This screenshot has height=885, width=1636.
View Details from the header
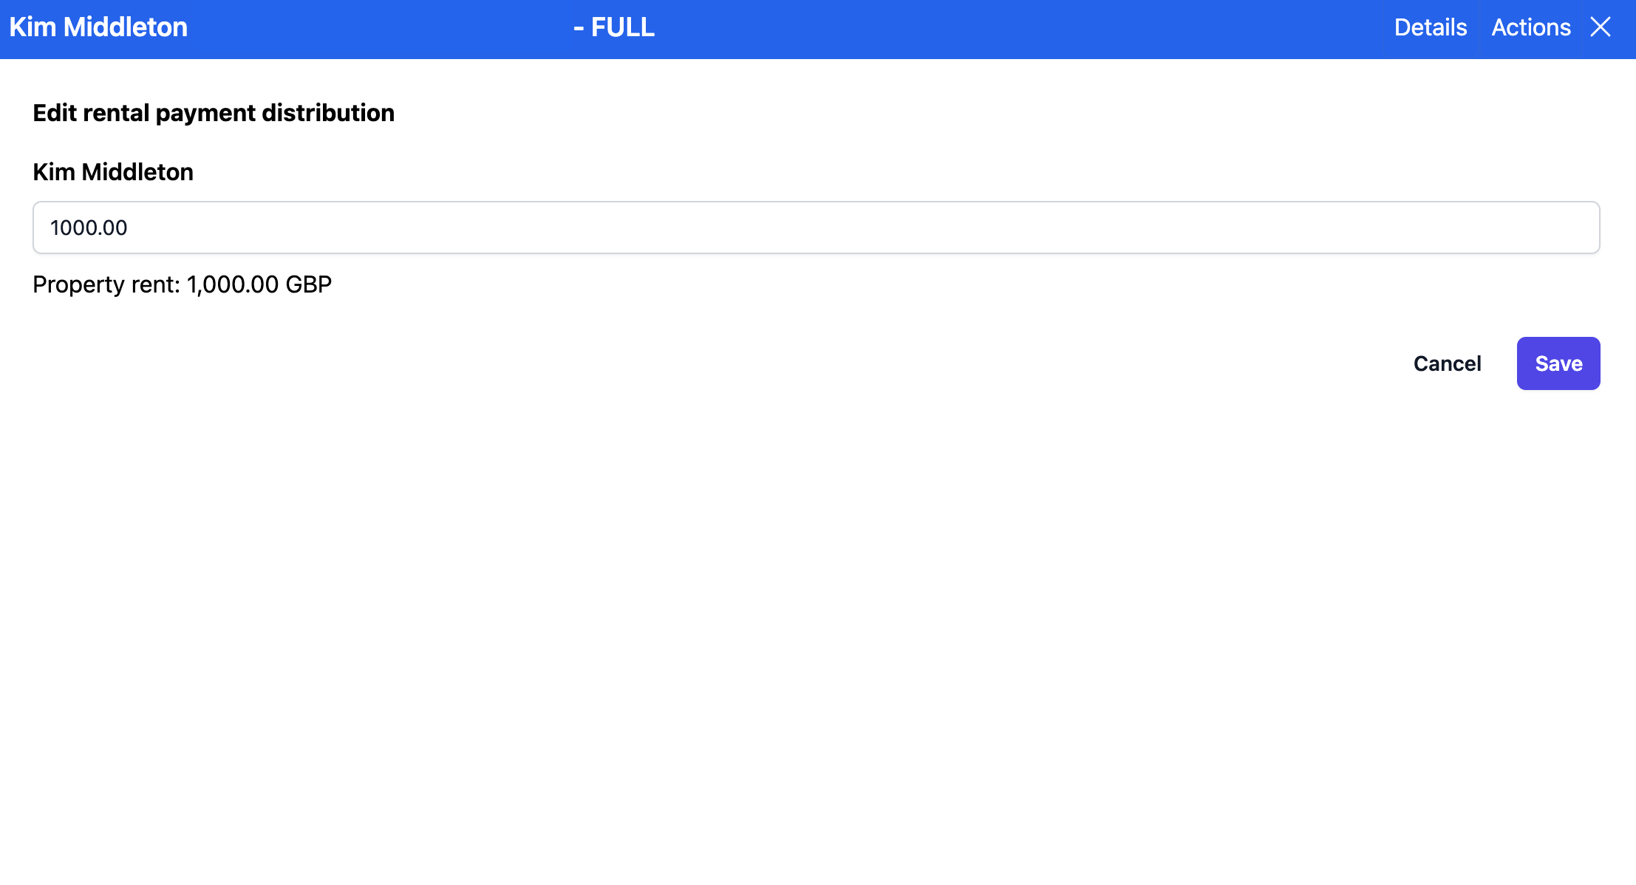coord(1430,27)
